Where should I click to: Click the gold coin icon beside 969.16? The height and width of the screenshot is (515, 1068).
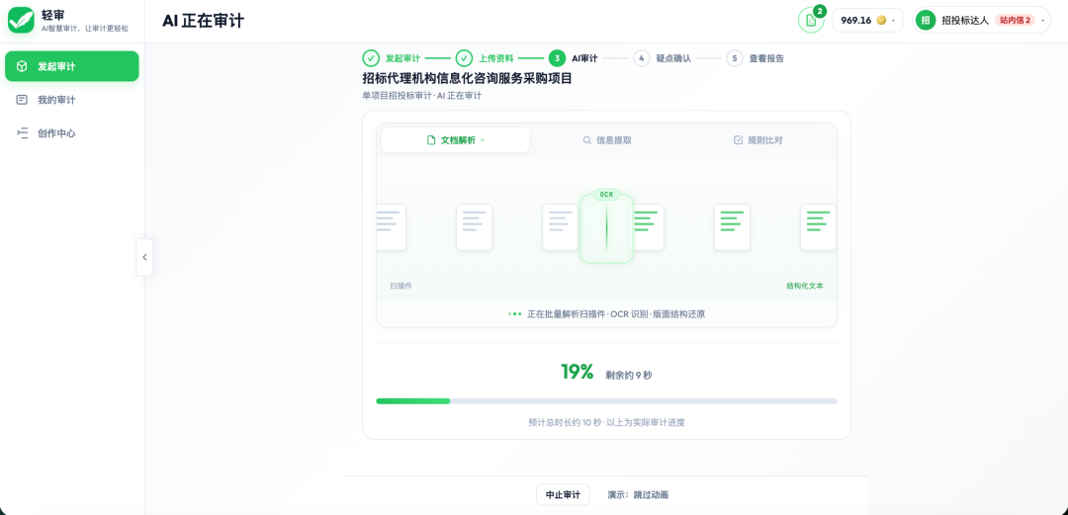[x=881, y=21]
